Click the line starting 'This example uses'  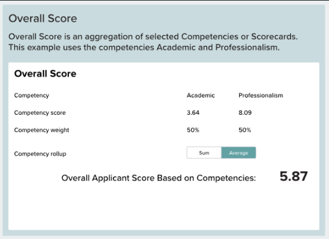pos(144,47)
